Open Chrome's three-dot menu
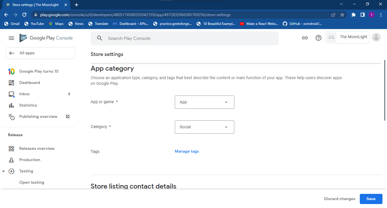This screenshot has height=208, width=387. (381, 15)
